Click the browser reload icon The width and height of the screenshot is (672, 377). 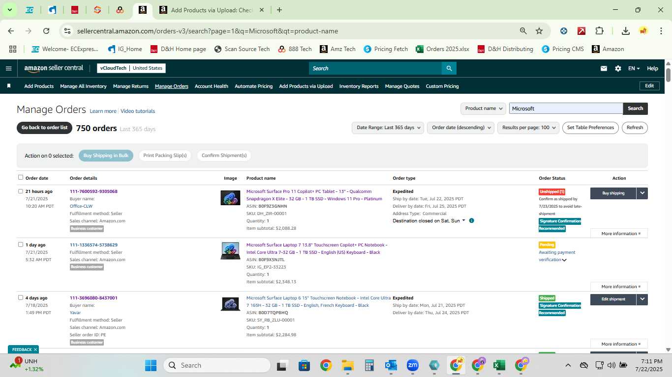46,31
